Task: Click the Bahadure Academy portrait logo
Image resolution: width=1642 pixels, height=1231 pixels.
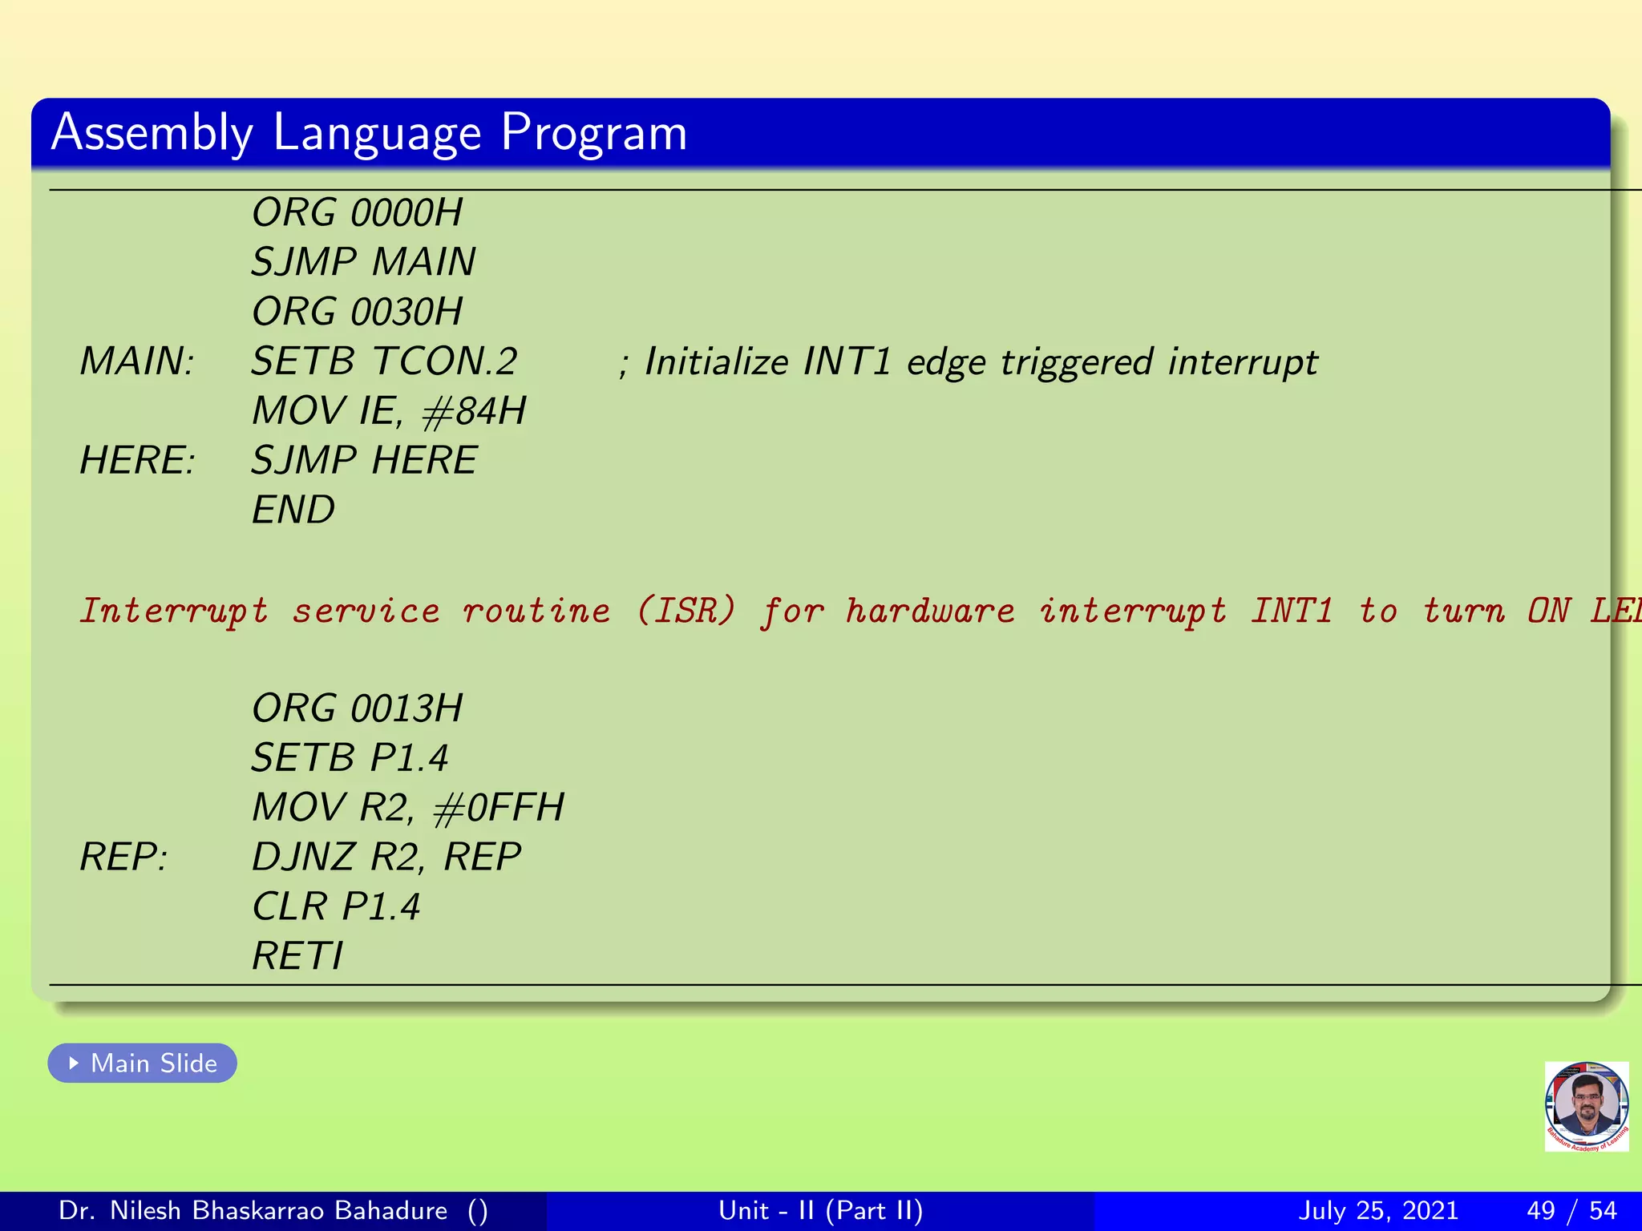Action: pyautogui.click(x=1586, y=1106)
